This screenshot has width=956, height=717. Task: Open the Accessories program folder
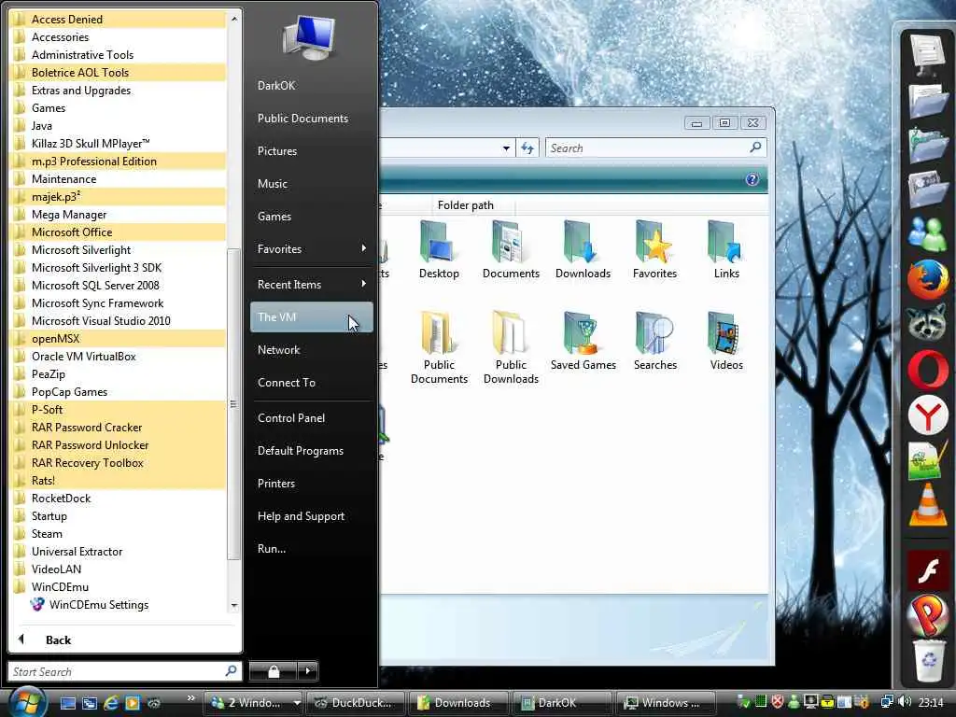point(119,37)
